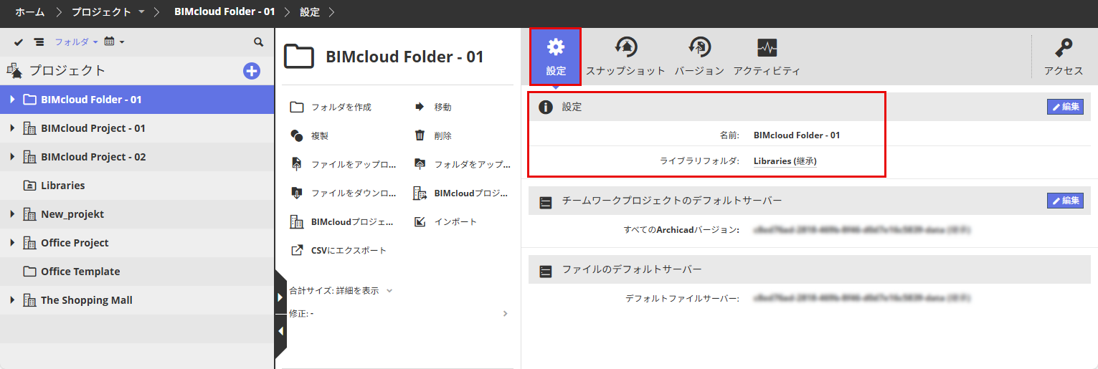Open the folder (フォルダ) filter dropdown

(76, 42)
